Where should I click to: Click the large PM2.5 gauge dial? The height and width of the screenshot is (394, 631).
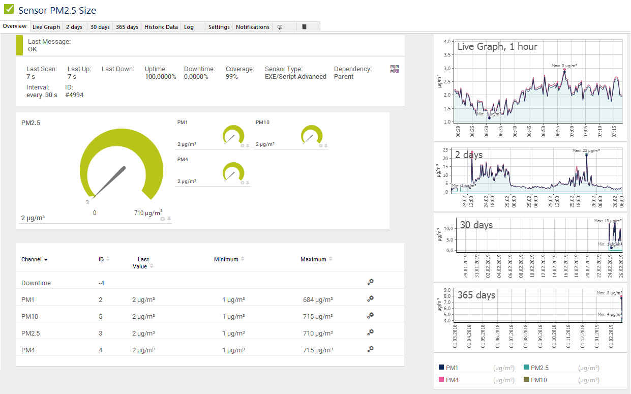coord(122,164)
